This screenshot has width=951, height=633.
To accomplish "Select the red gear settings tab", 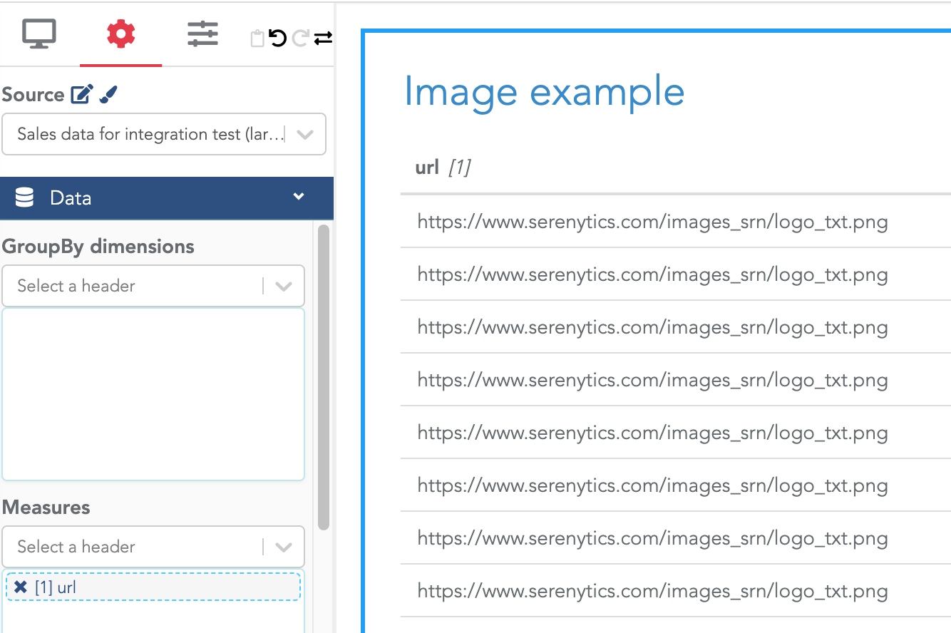I will 120,34.
